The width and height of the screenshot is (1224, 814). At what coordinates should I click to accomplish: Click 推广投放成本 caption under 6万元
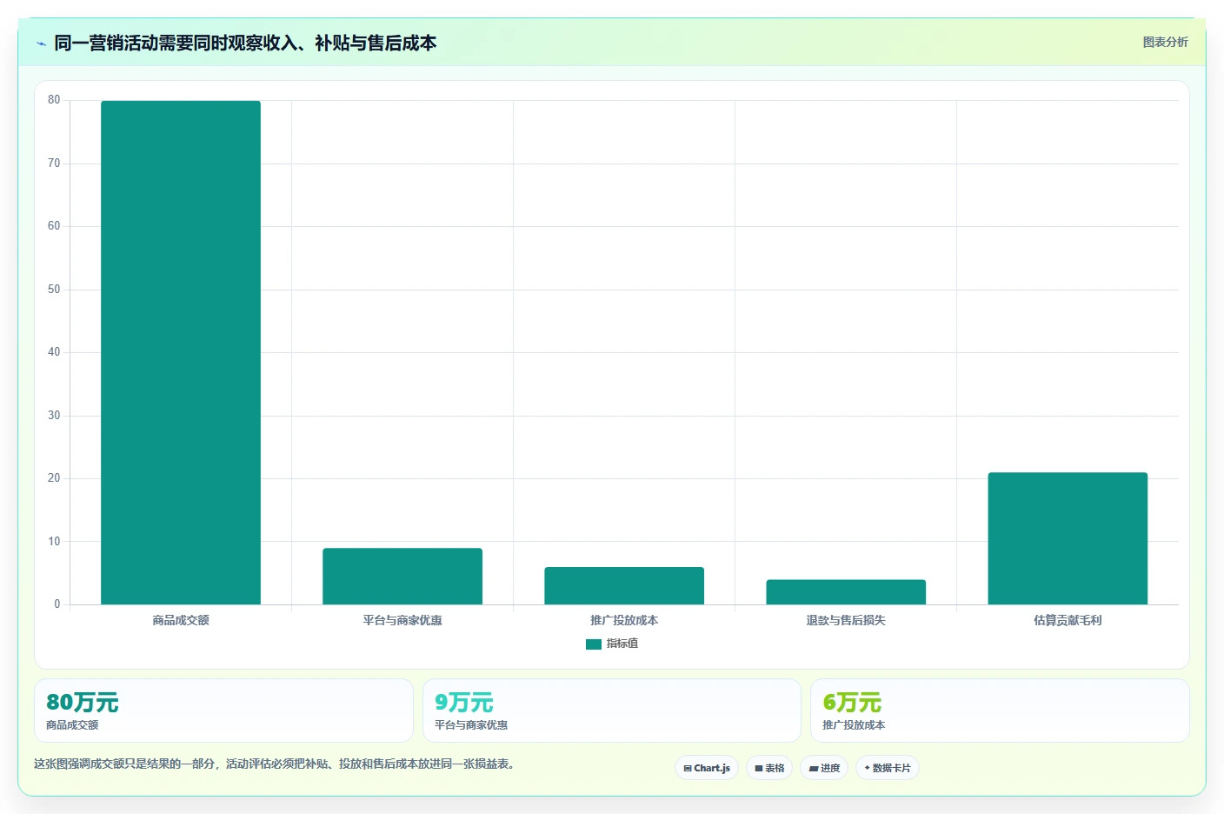[854, 725]
